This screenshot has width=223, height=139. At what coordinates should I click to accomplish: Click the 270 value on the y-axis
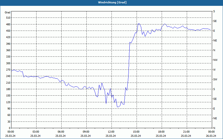(8, 70)
